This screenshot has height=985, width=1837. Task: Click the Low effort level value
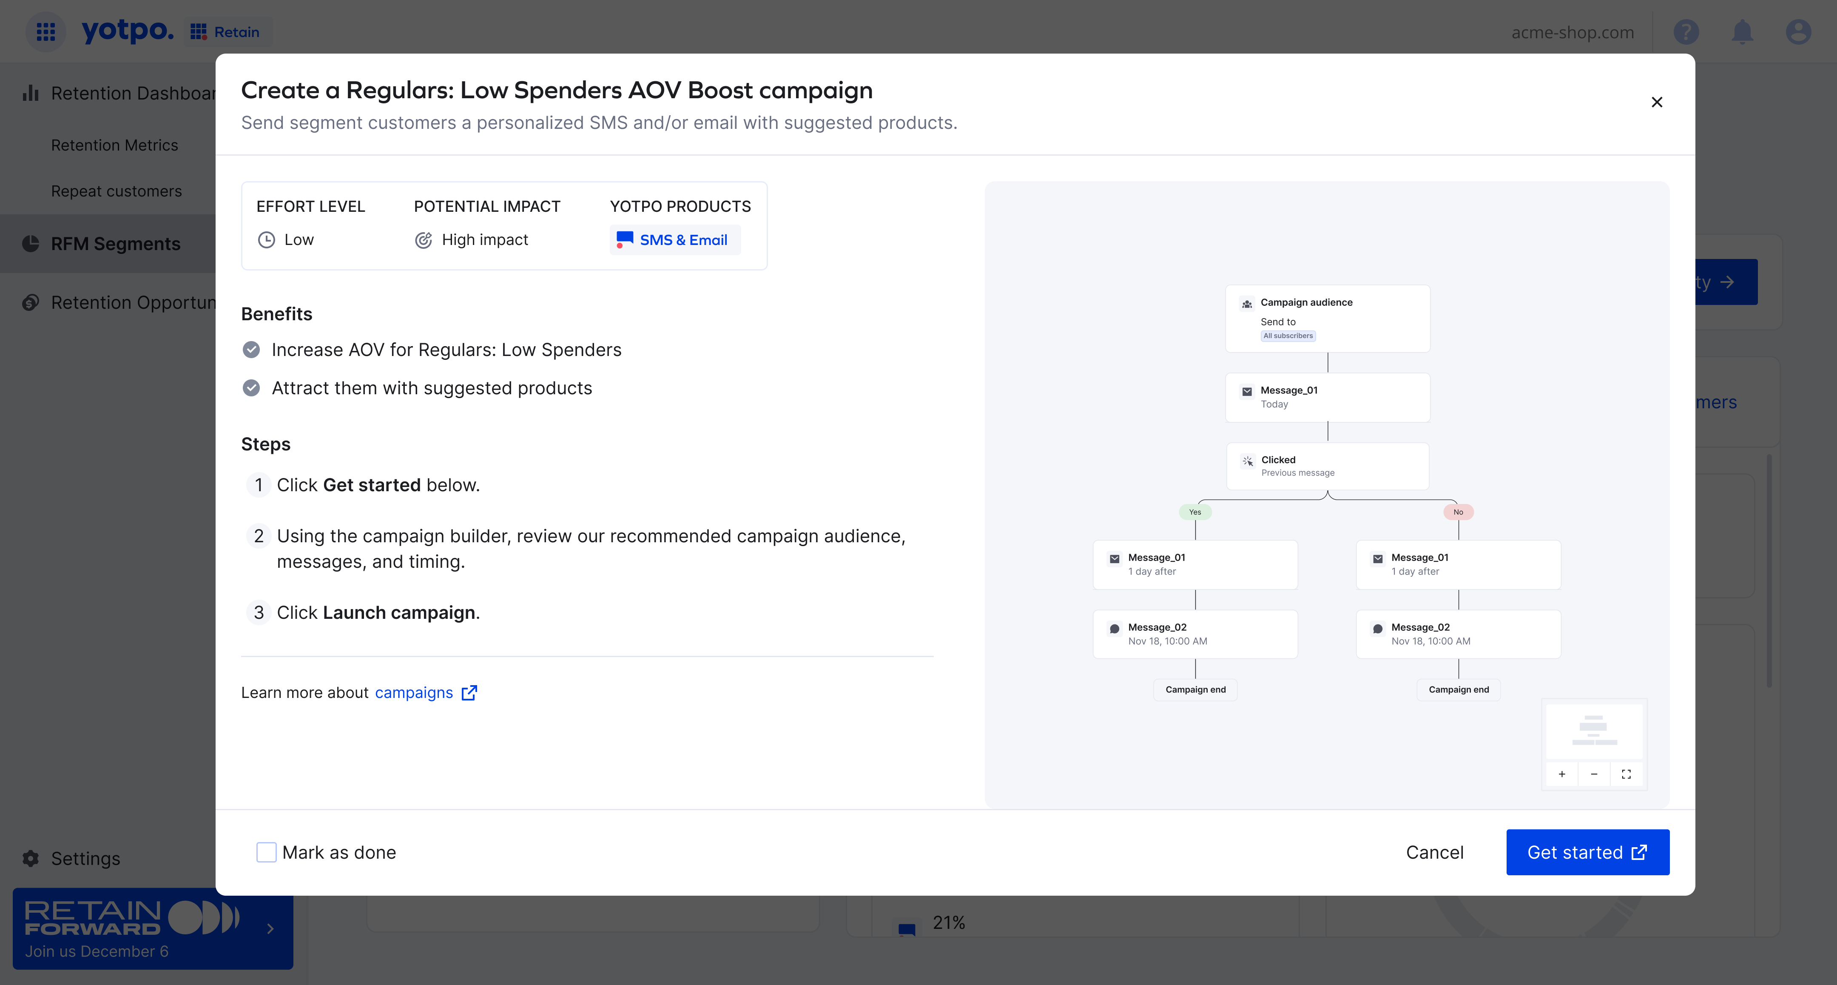click(299, 239)
